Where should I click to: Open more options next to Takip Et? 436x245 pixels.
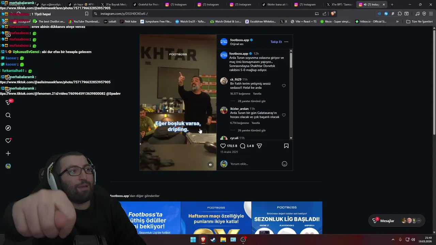click(286, 42)
